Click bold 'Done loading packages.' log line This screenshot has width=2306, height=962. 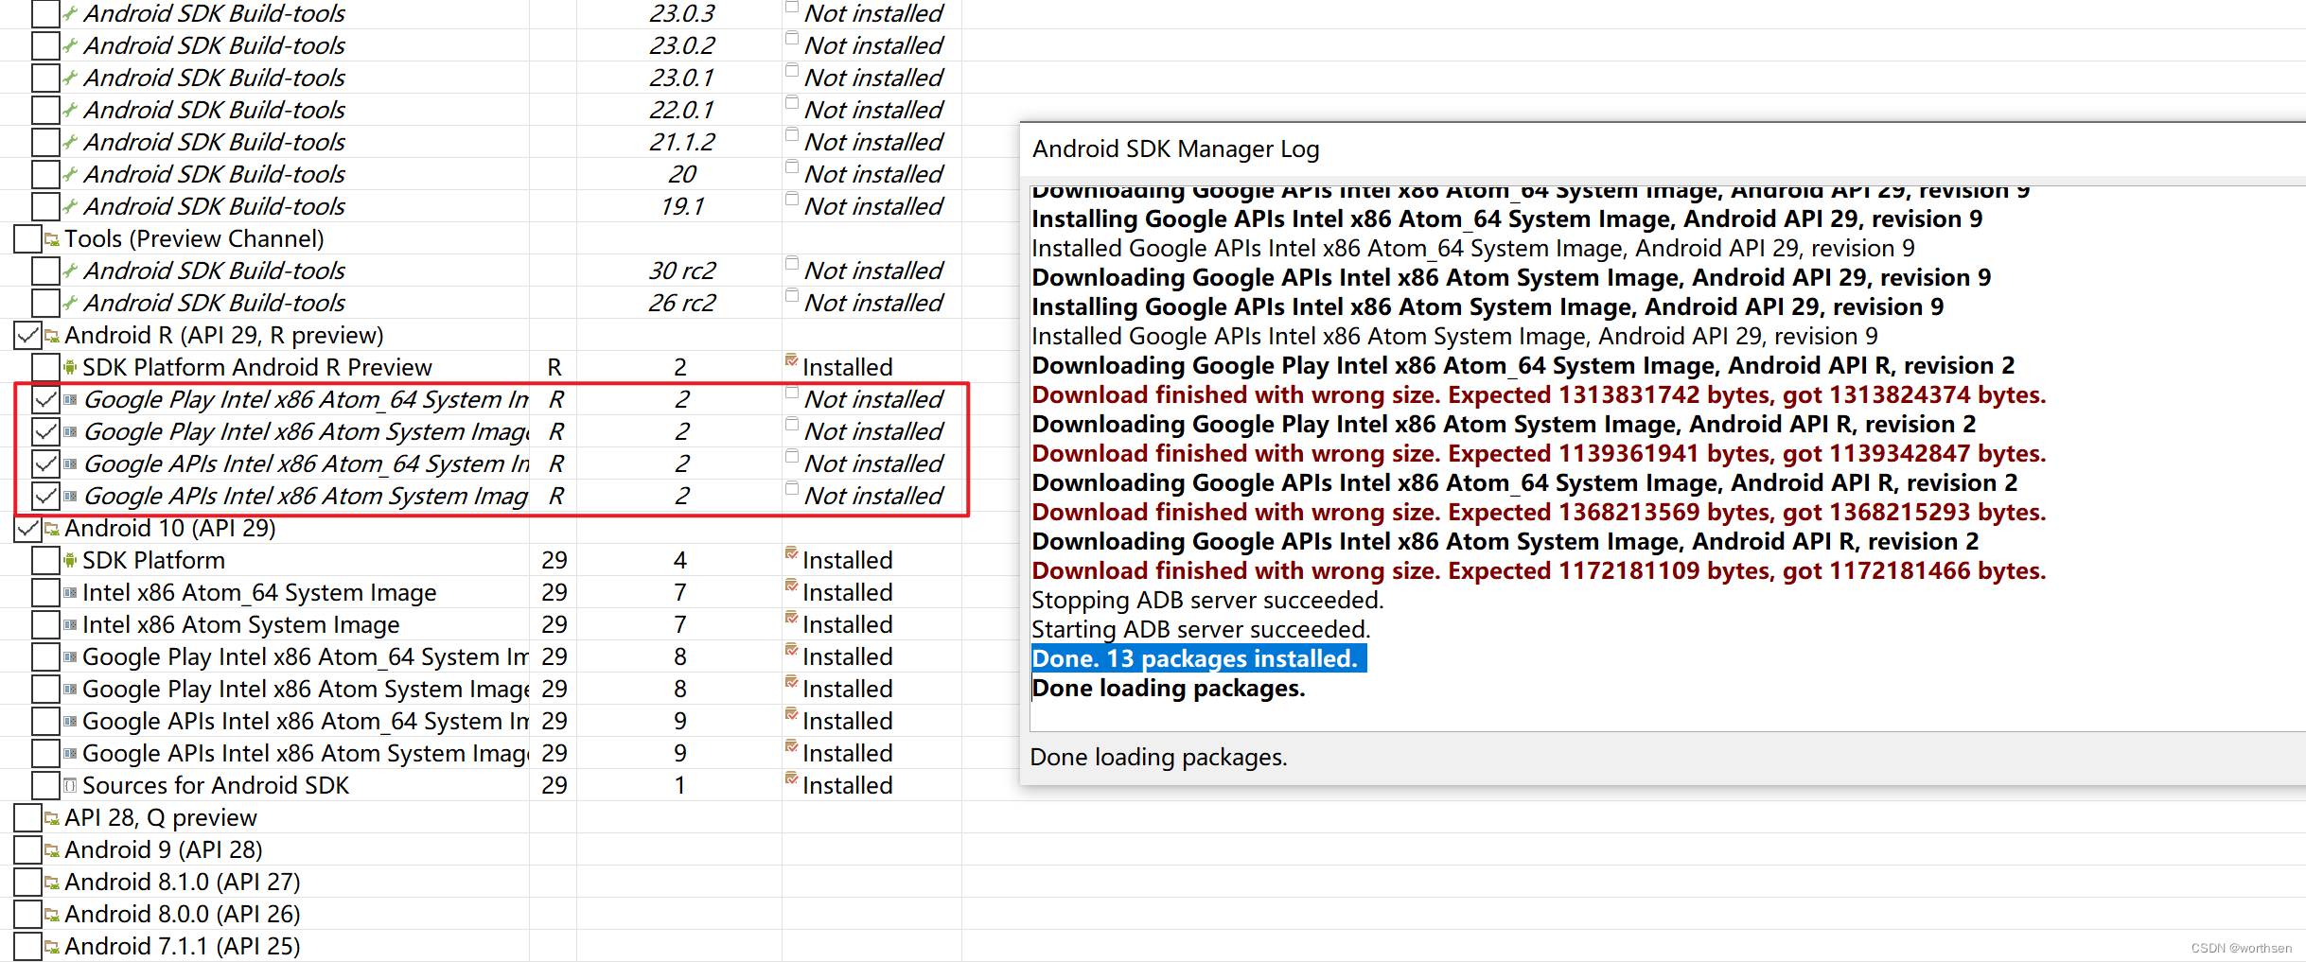coord(1169,688)
